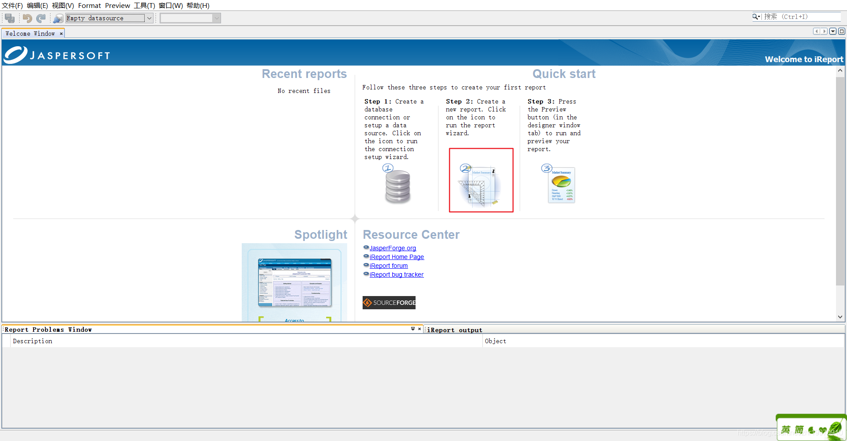
Task: Open the 文件(F) menu
Action: pos(12,6)
